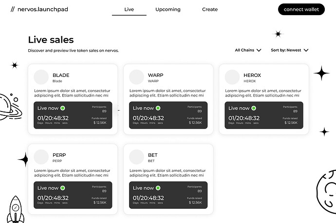This screenshot has width=336, height=223.
Task: Click the BLADE token avatar circle
Action: pos(41,77)
